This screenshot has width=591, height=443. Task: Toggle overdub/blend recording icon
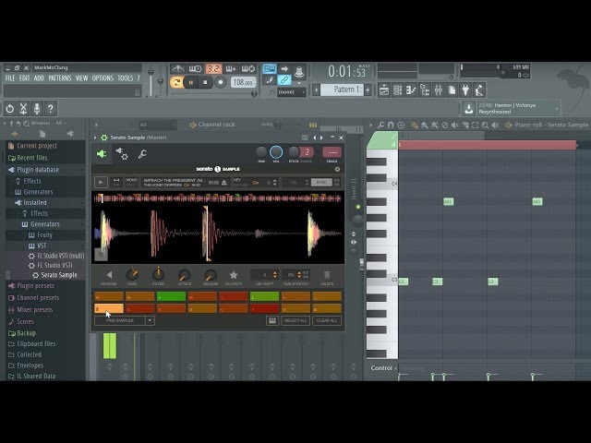231,68
